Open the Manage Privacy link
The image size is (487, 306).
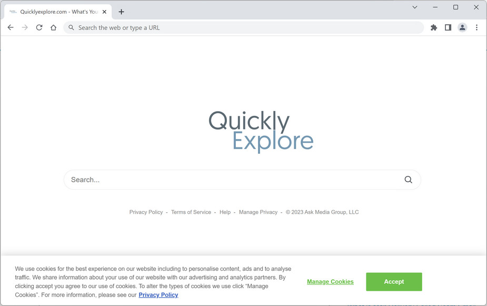tap(258, 212)
